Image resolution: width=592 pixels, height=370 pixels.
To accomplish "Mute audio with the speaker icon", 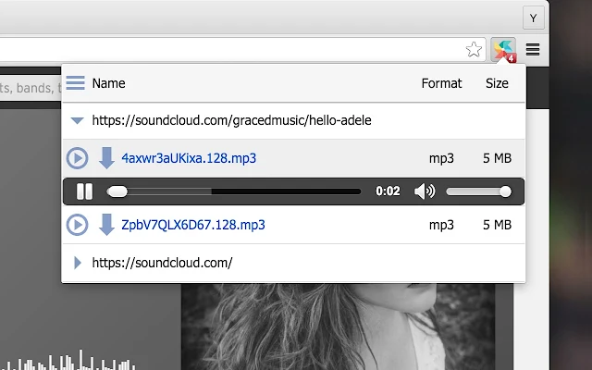I will coord(425,191).
